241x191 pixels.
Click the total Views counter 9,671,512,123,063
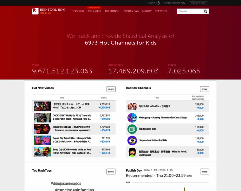point(62,71)
